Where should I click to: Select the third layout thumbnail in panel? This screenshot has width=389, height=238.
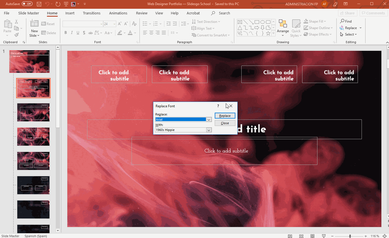pos(33,137)
